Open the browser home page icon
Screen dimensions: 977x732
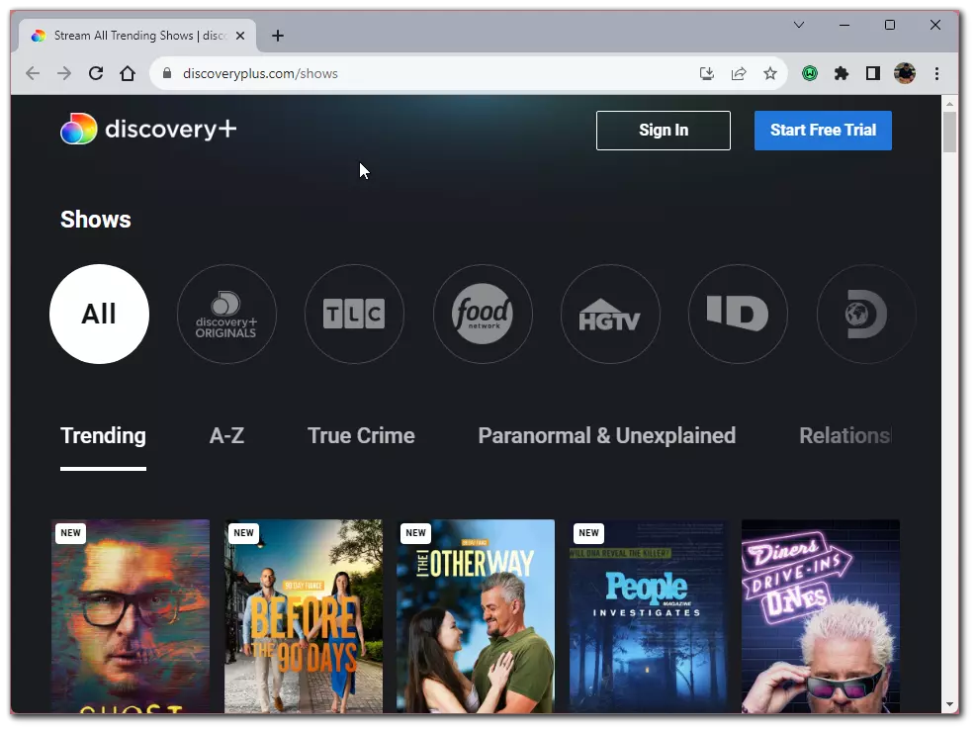click(128, 73)
